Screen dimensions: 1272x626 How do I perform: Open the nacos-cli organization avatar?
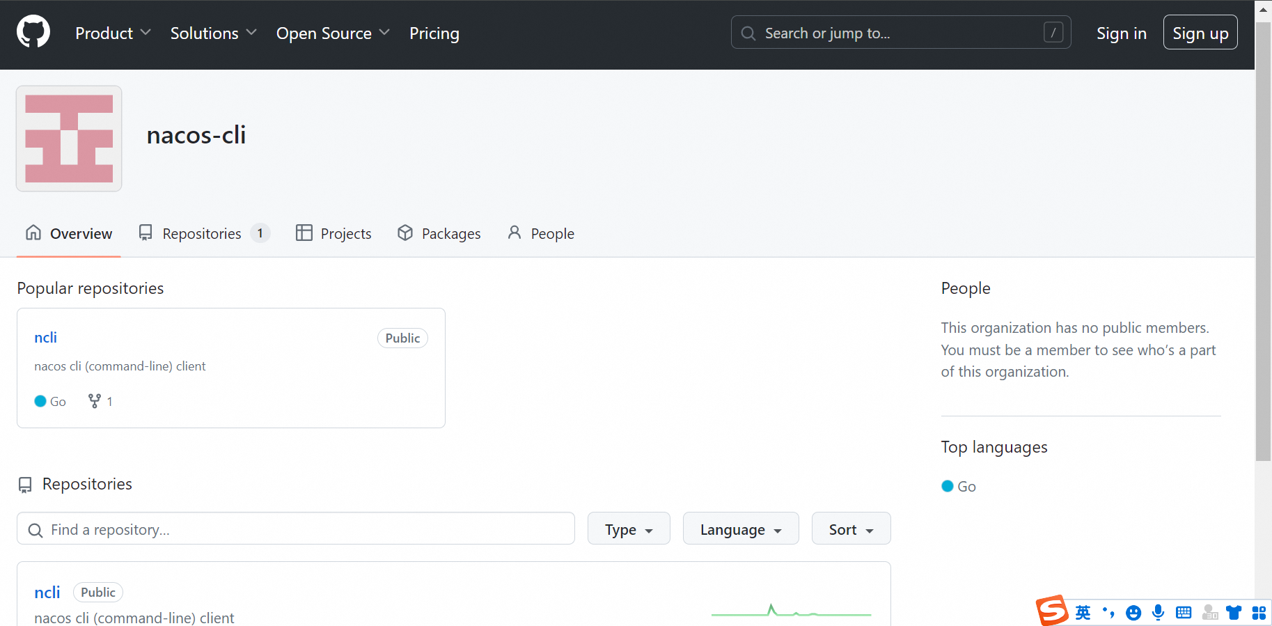pyautogui.click(x=69, y=139)
